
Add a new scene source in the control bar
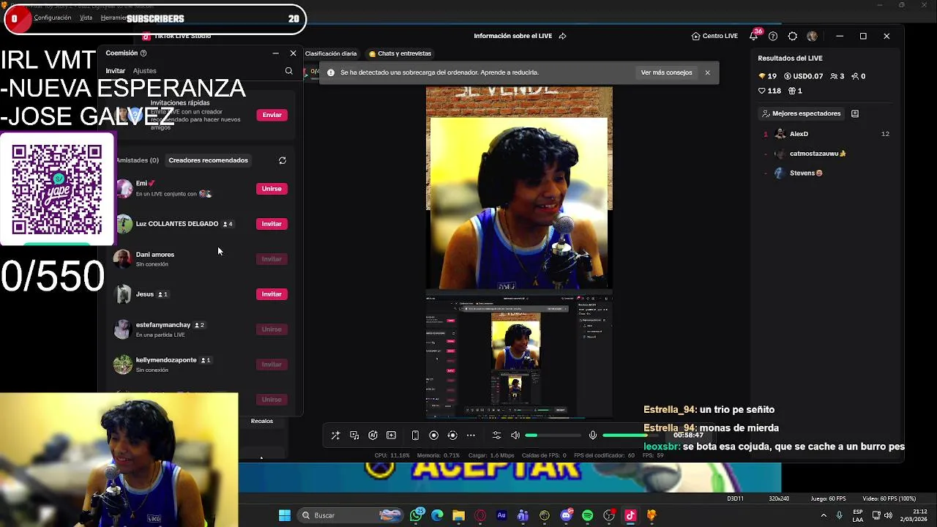click(x=392, y=436)
